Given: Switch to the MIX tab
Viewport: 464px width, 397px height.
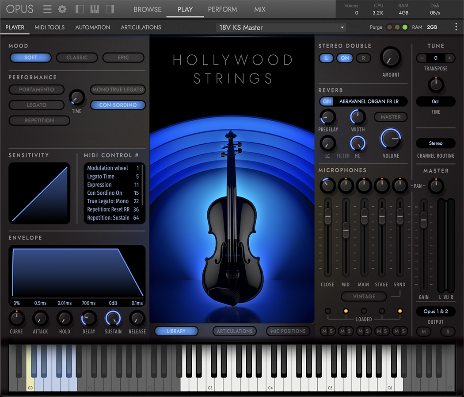Looking at the screenshot, I should click(260, 9).
